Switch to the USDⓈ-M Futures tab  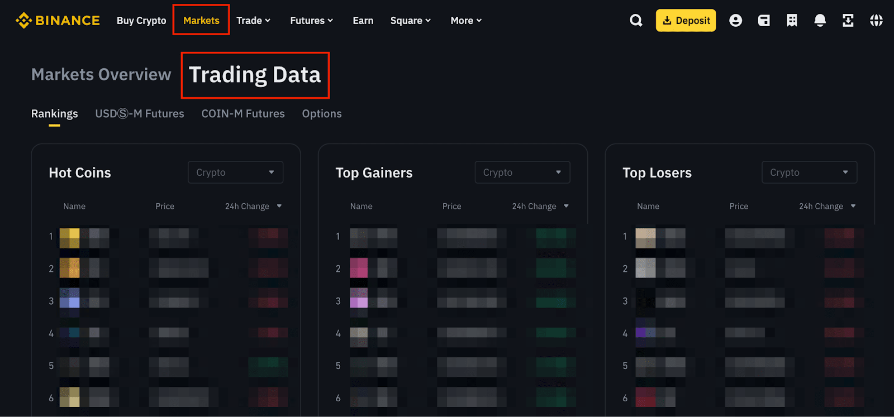(x=140, y=114)
